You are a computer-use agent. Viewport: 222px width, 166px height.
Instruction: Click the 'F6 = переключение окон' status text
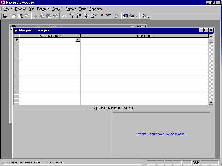click(x=22, y=162)
